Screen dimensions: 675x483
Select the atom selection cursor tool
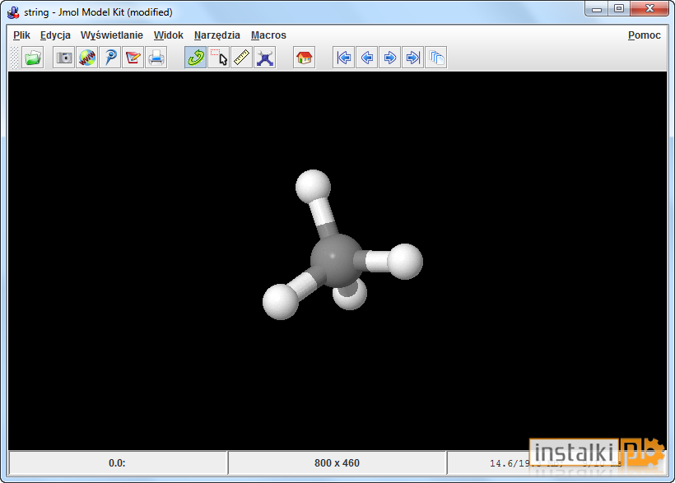tap(219, 58)
